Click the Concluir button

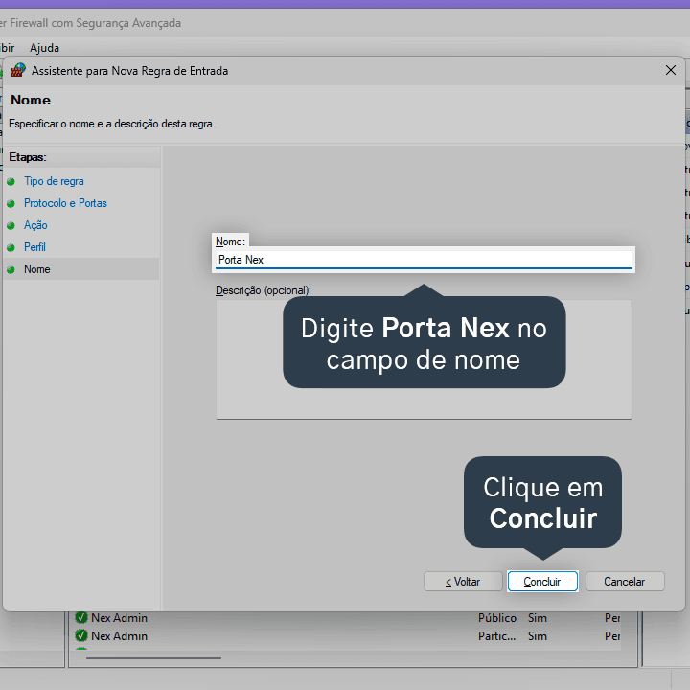[x=542, y=582]
